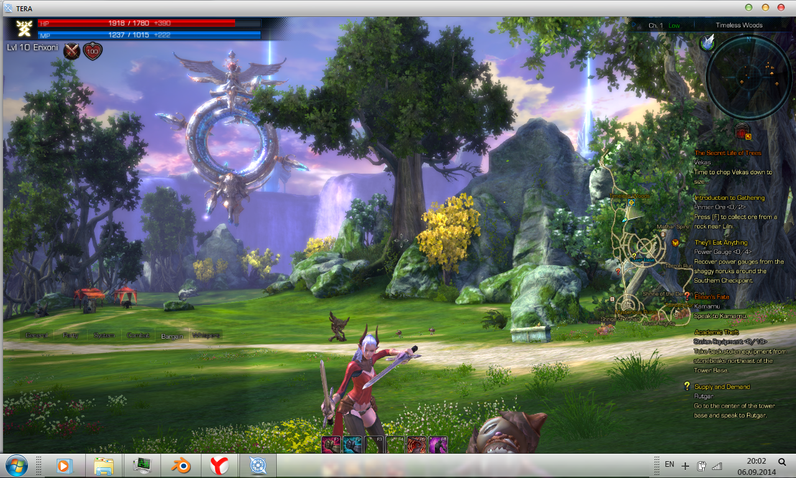Viewport: 796px width, 478px height.
Task: Click the F1 skill slot icon
Action: pyautogui.click(x=331, y=444)
